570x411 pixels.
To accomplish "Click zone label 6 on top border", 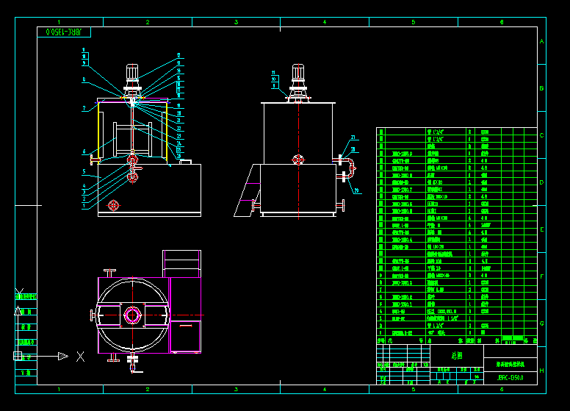I will [502, 22].
